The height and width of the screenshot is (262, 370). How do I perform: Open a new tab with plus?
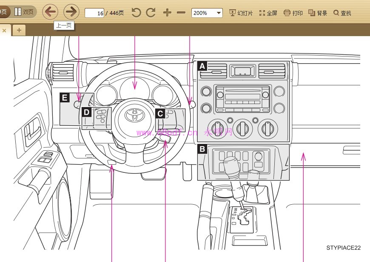pos(19,30)
